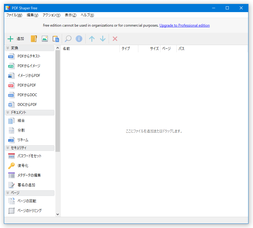Choose the PDFからテキスト label
This screenshot has width=253, height=228.
pyautogui.click(x=29, y=56)
